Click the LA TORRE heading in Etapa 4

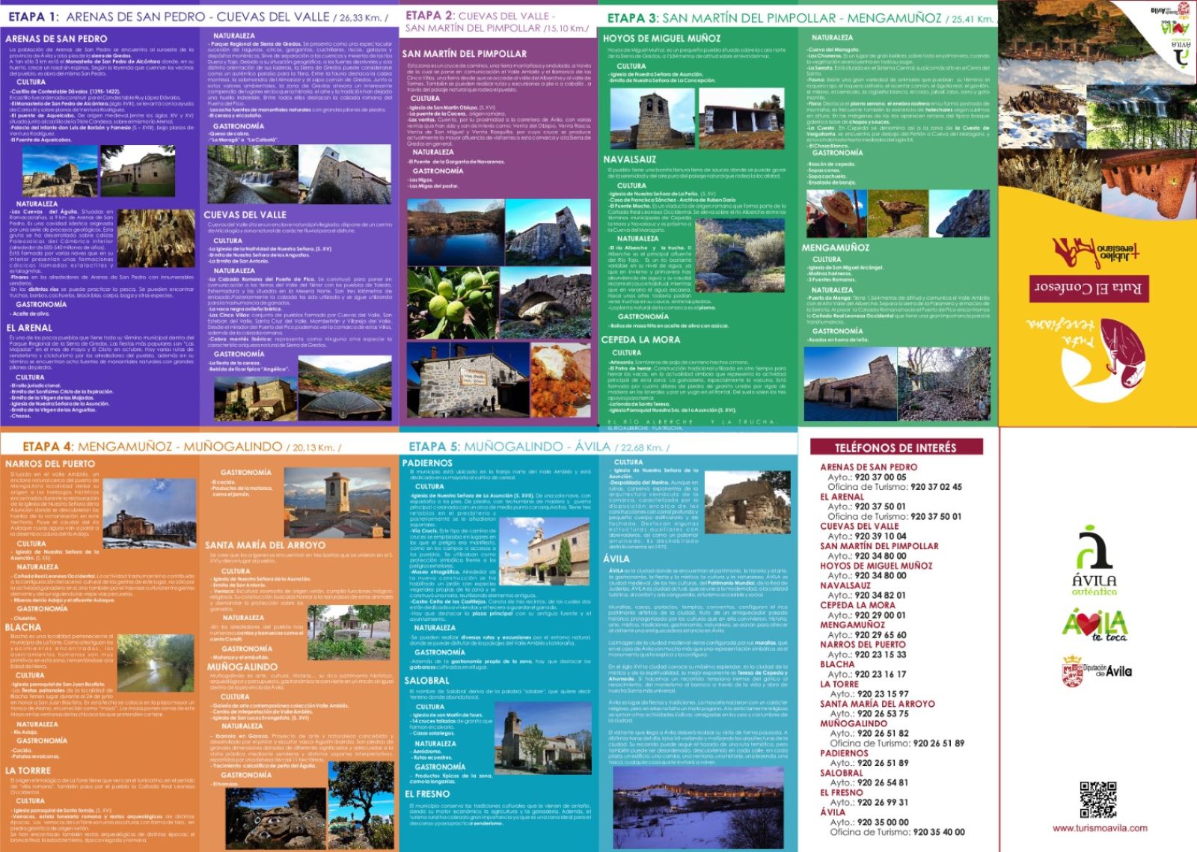pyautogui.click(x=28, y=770)
